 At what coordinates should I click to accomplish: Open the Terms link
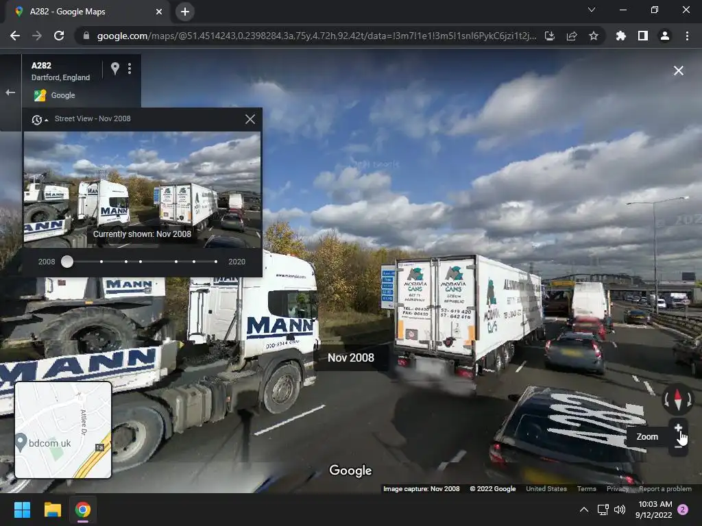tap(587, 489)
